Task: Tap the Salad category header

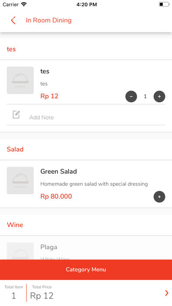Action: coord(15,149)
